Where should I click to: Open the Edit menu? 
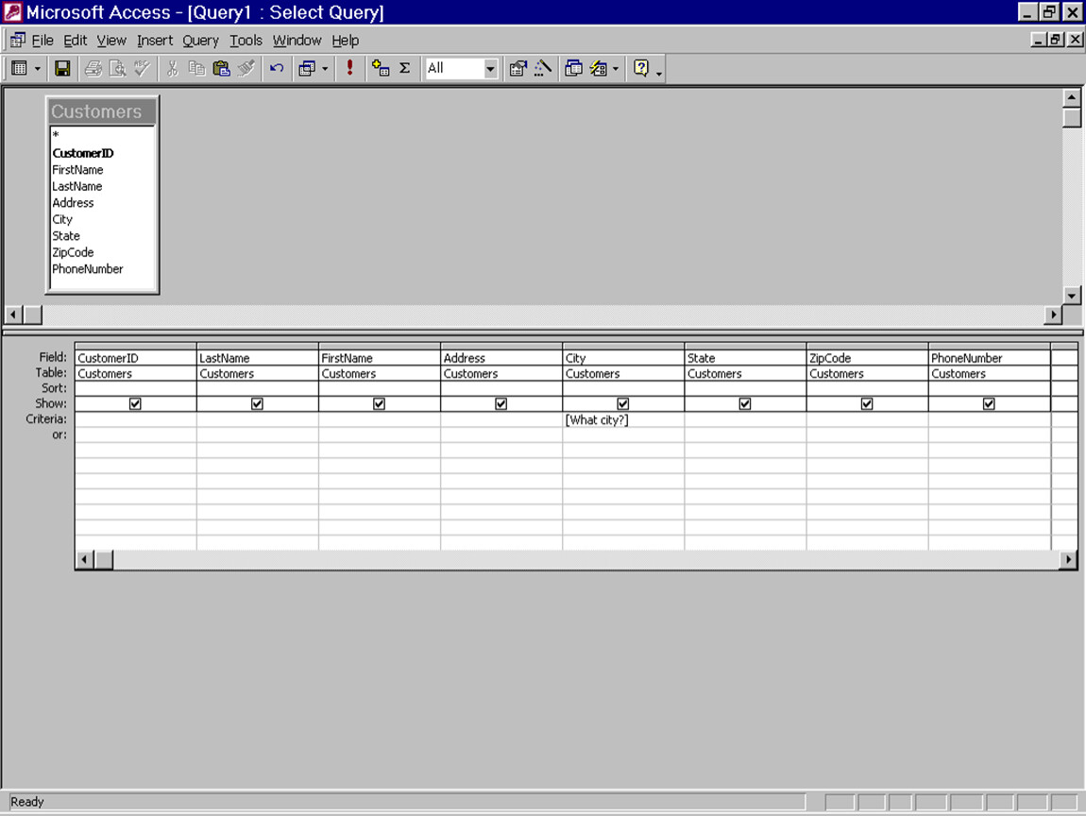(75, 41)
